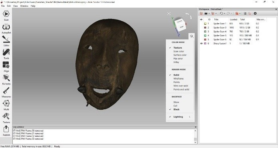The width and height of the screenshot is (278, 148).
Task: Select Surface color mode
Action: (x=180, y=55)
